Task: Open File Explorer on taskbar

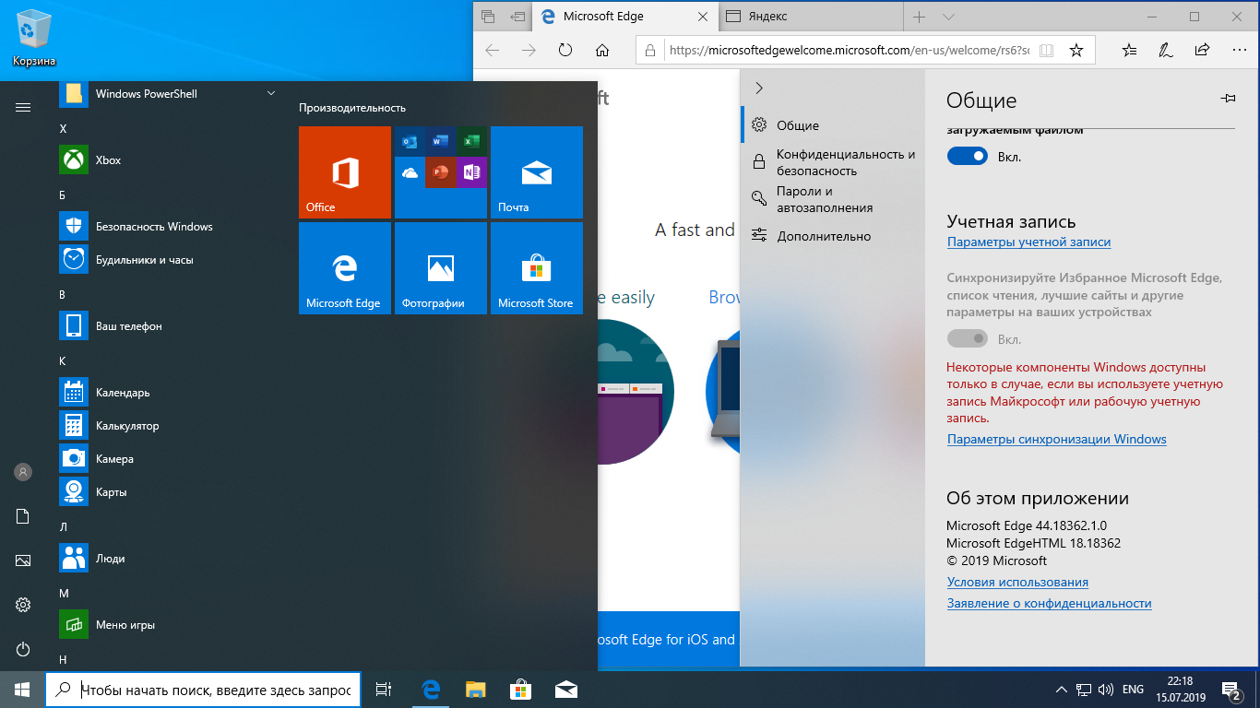Action: tap(475, 689)
